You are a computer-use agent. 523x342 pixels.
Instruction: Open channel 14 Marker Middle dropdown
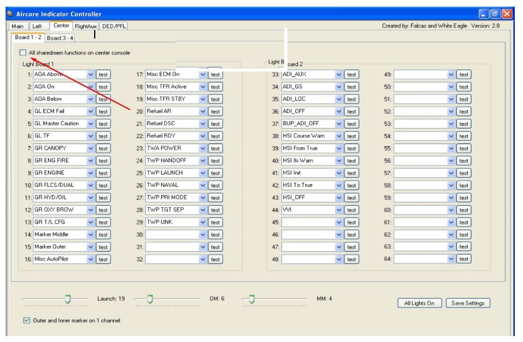91,235
